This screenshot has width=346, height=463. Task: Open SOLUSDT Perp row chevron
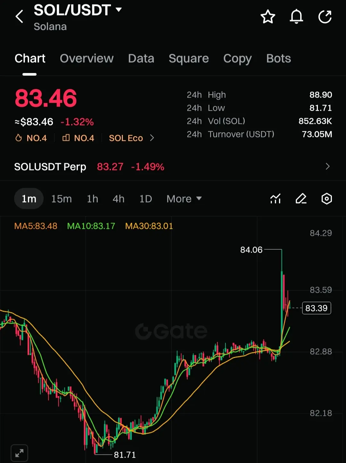point(327,167)
